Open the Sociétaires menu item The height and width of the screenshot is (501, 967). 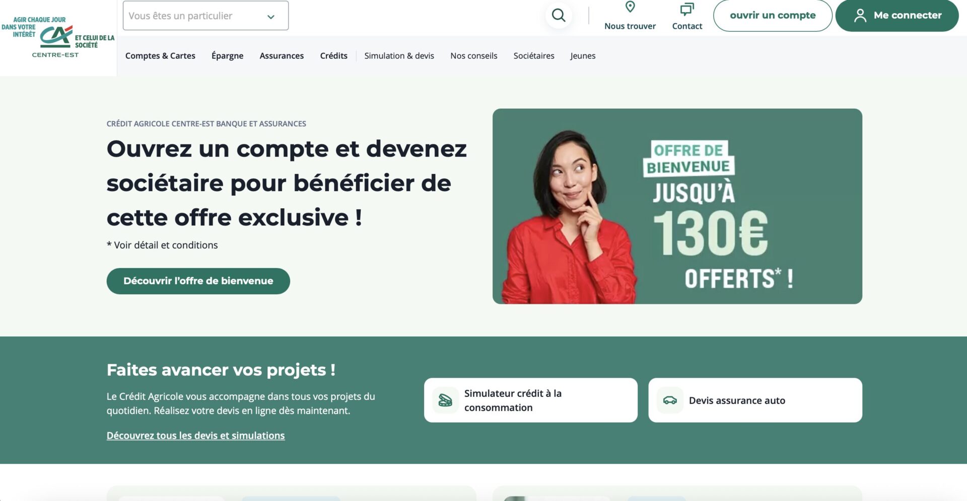click(534, 56)
